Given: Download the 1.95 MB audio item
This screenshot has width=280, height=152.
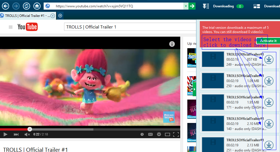Looking at the screenshot, I should pos(269,102).
